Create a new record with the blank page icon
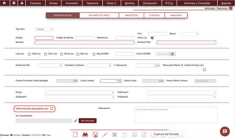 click(x=75, y=134)
